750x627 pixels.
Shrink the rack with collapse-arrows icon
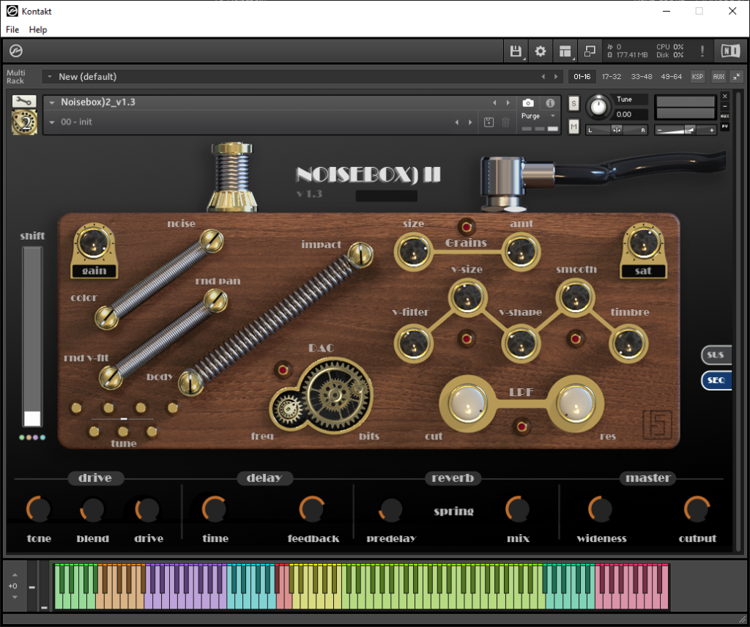tap(737, 76)
